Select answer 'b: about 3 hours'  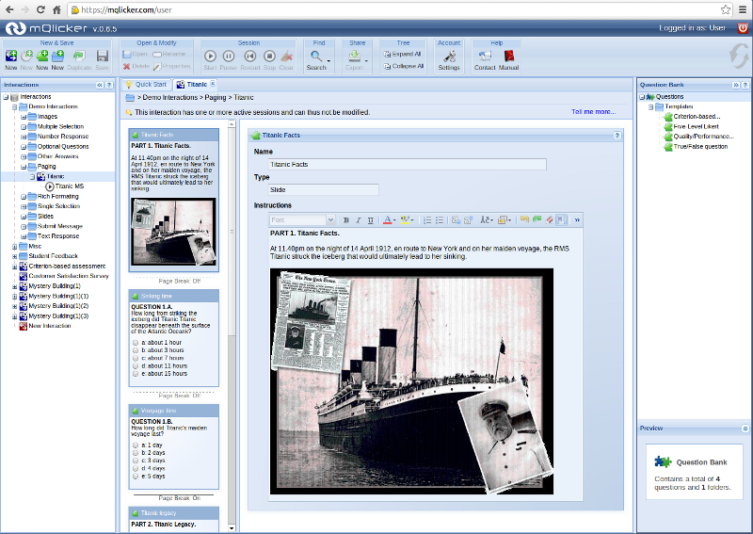click(x=136, y=350)
